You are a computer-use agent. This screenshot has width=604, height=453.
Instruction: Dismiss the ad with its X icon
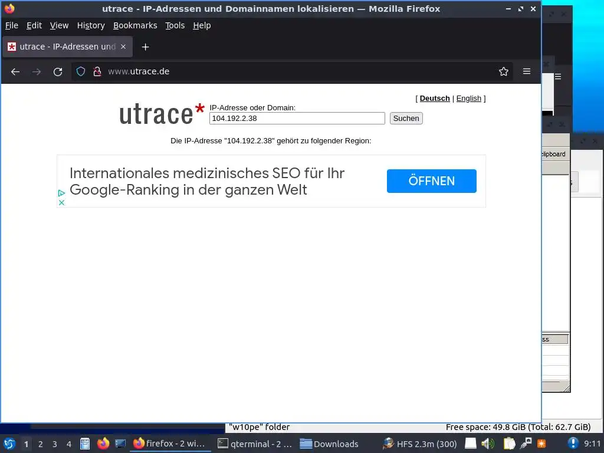(x=61, y=202)
